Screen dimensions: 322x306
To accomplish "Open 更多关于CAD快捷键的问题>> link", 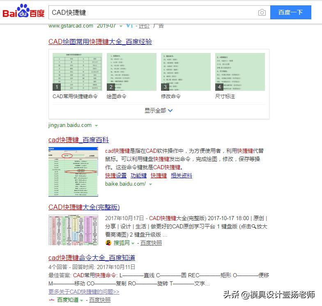I will point(84,292).
